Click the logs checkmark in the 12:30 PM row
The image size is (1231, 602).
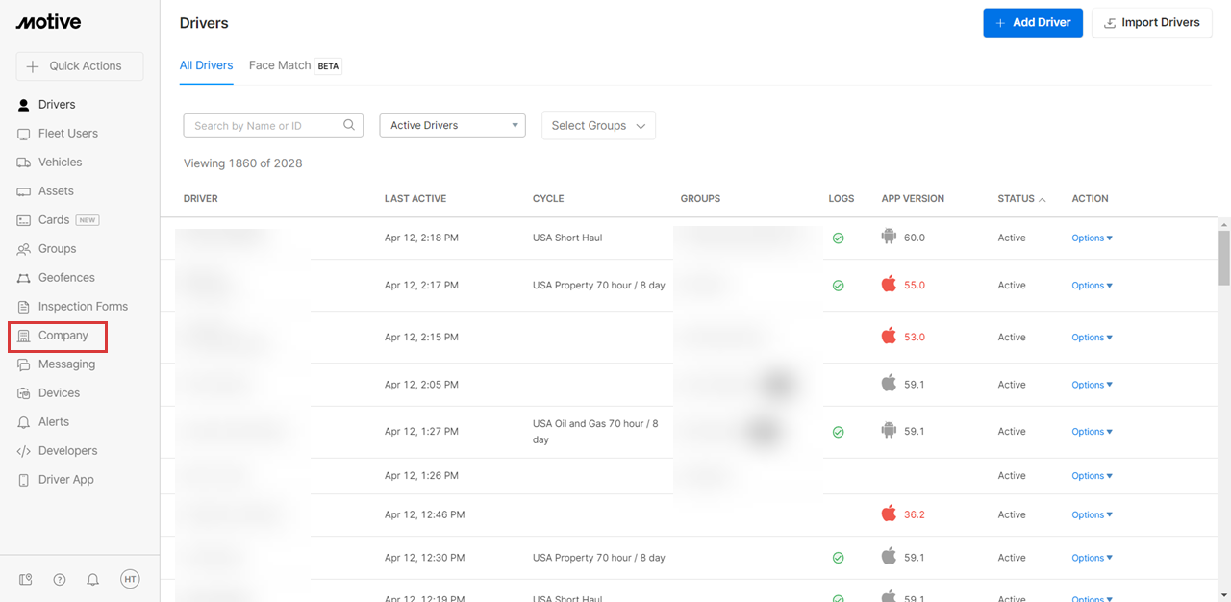(x=838, y=558)
